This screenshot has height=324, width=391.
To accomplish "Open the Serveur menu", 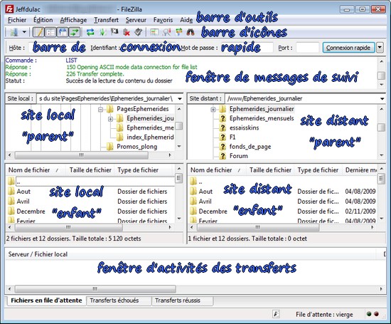I will [136, 20].
